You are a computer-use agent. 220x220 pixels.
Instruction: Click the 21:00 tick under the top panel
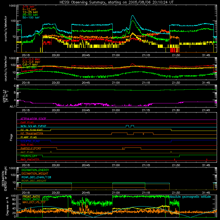coord(116,55)
